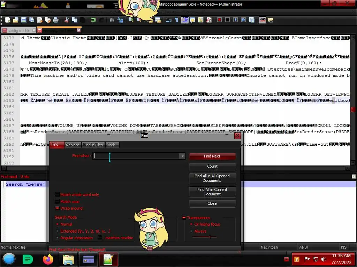Open the document map toolbar icon
The image size is (357, 267).
click(200, 20)
